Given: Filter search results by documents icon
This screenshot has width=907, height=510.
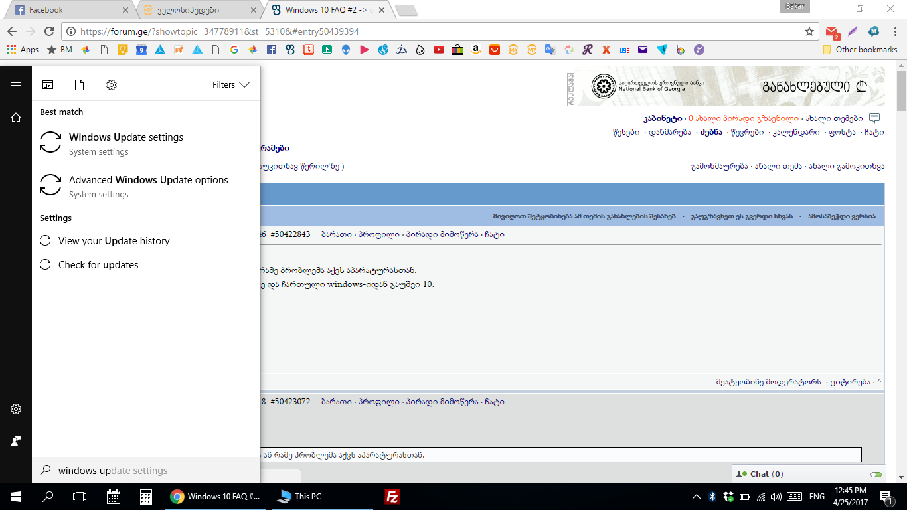Looking at the screenshot, I should click(80, 85).
